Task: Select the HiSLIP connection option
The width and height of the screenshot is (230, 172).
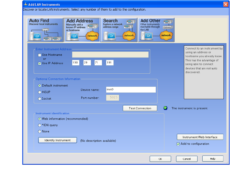Action: [40, 92]
